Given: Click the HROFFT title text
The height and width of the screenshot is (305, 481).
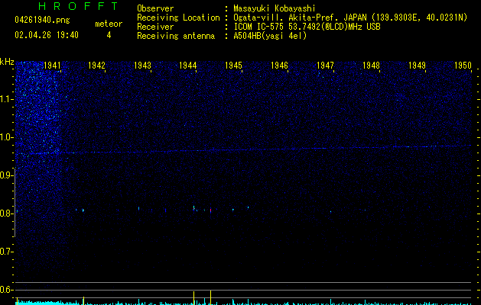Looking at the screenshot, I should coord(79,6).
